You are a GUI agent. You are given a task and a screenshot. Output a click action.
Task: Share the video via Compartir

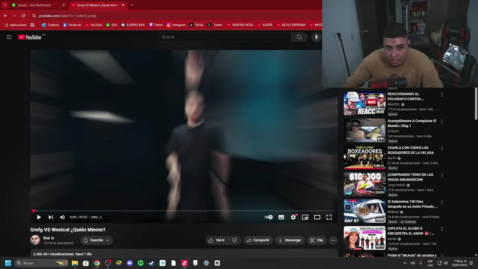pos(258,240)
